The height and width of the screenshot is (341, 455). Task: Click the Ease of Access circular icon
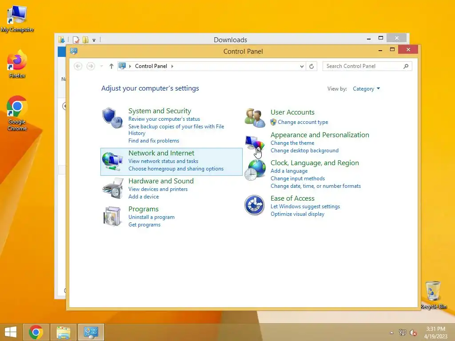(x=255, y=205)
